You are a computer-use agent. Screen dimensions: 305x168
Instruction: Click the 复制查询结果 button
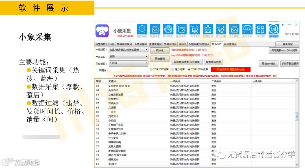[213, 62]
